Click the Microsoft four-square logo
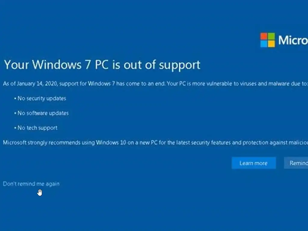The image size is (308, 231). 267,40
